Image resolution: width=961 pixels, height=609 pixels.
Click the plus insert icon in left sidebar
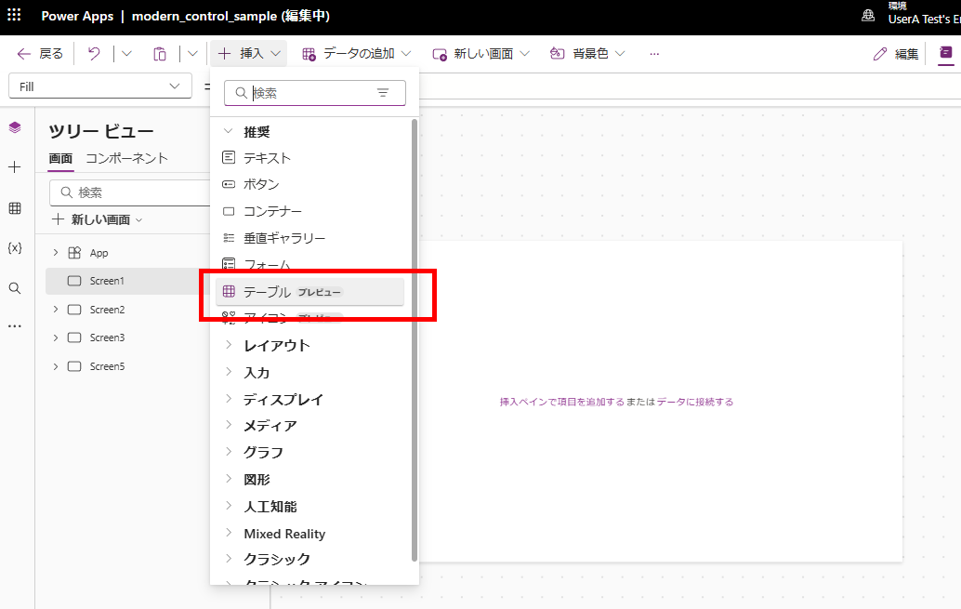point(14,167)
